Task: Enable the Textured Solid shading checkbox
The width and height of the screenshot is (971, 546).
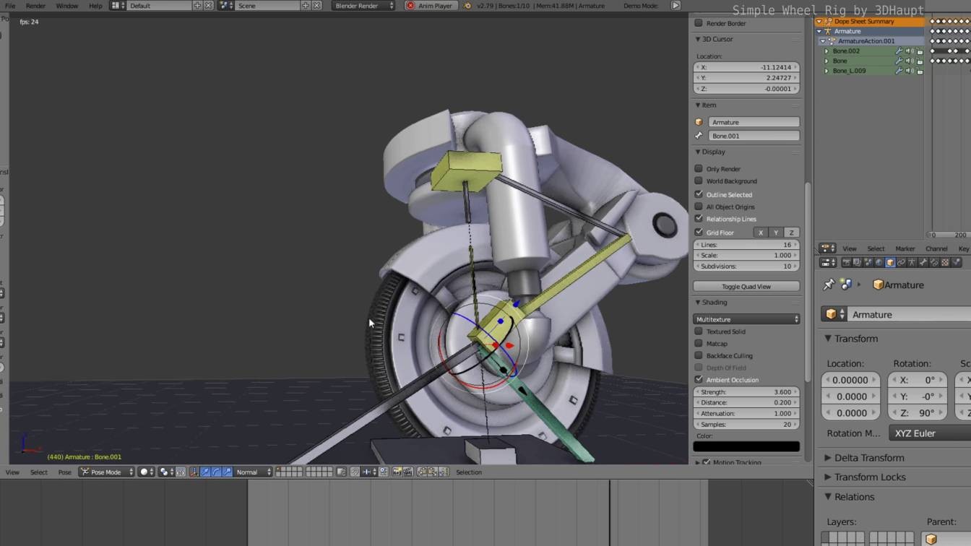Action: [x=699, y=331]
